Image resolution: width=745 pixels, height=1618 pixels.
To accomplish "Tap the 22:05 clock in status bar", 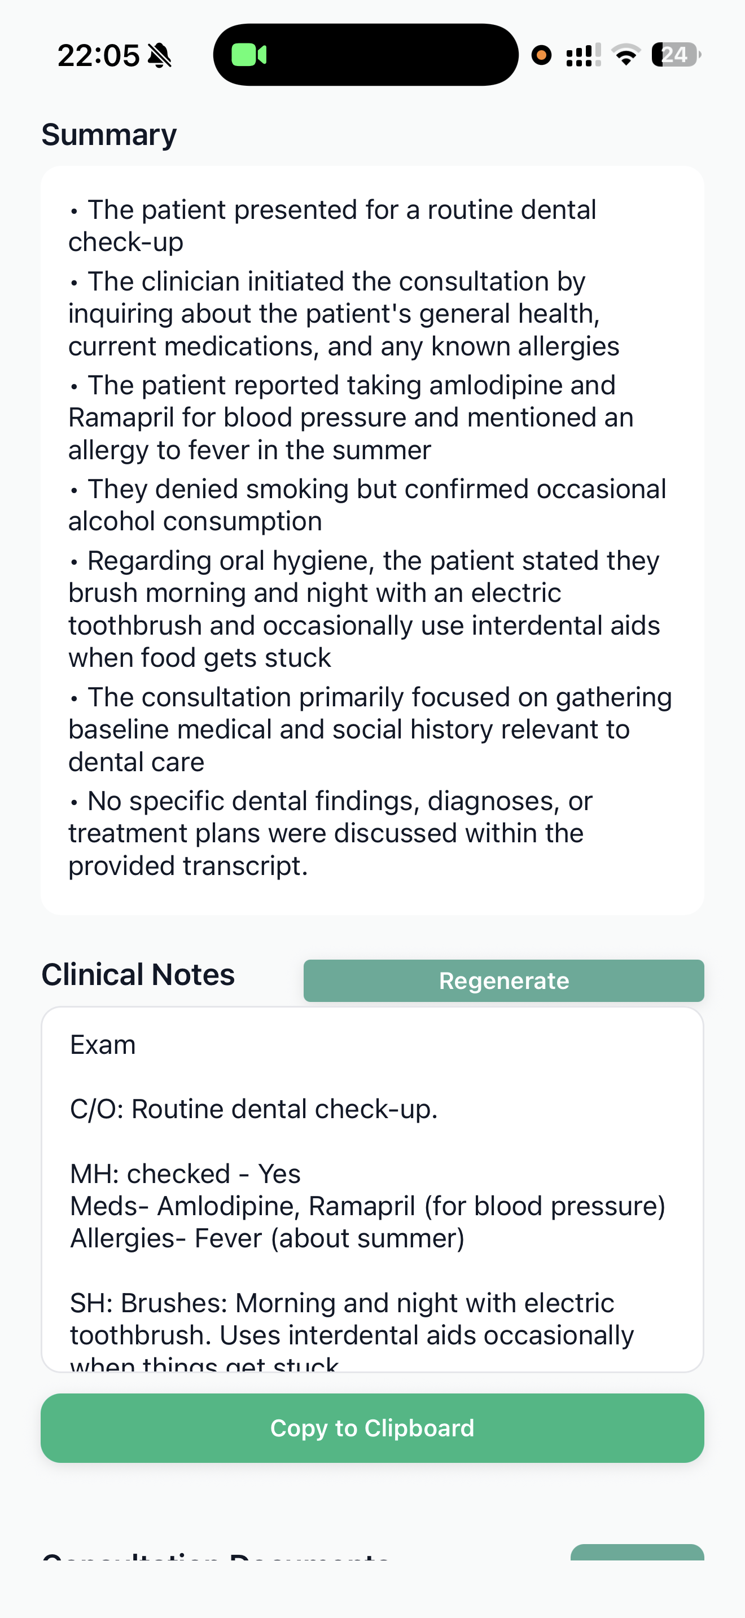I will pyautogui.click(x=98, y=55).
